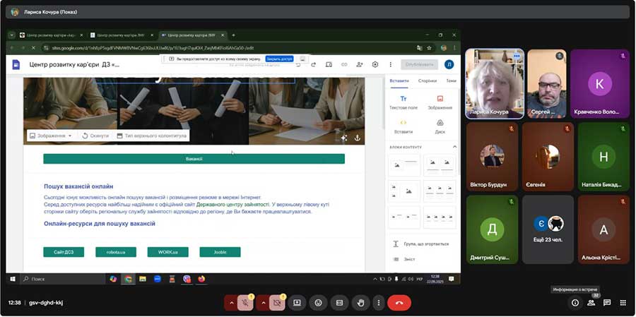Select Євгенія participant tile
This screenshot has height=317, width=636.
[548, 157]
